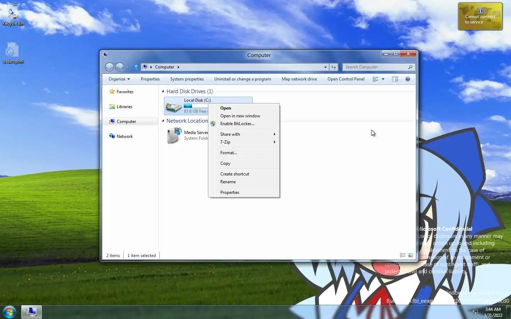The image size is (511, 319).
Task: Choose Create shortcut in context menu
Action: (x=244, y=174)
